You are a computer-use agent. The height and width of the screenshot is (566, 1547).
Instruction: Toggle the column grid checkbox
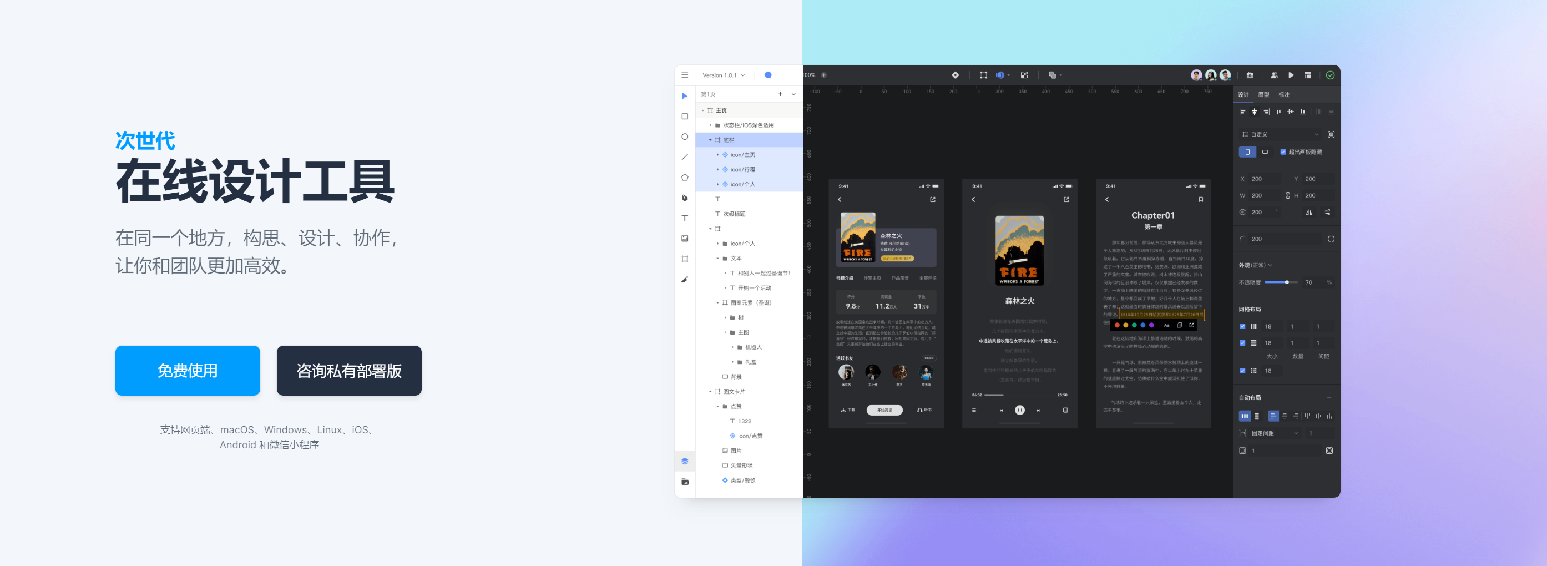point(1242,326)
